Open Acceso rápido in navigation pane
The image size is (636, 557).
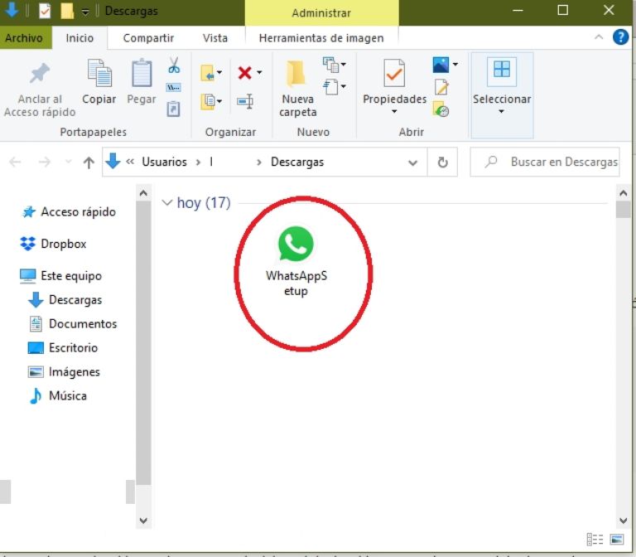[x=69, y=211]
